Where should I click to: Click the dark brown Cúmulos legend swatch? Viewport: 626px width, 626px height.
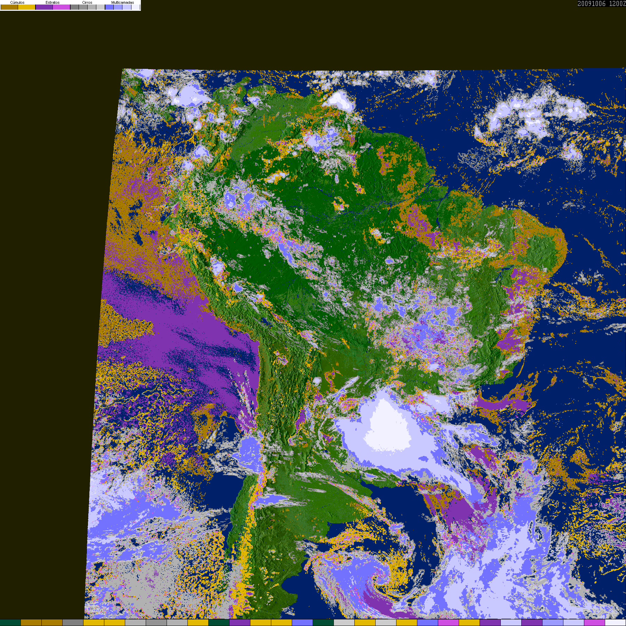[9, 7]
